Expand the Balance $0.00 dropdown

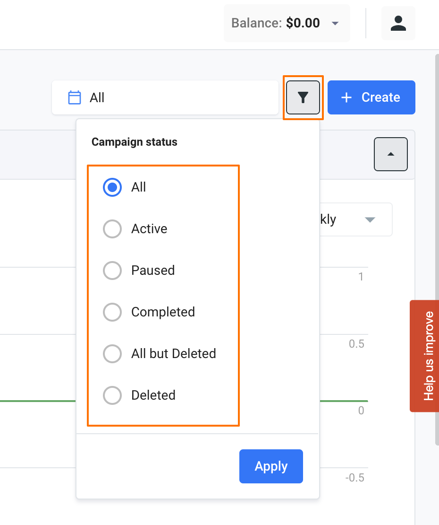coord(335,23)
